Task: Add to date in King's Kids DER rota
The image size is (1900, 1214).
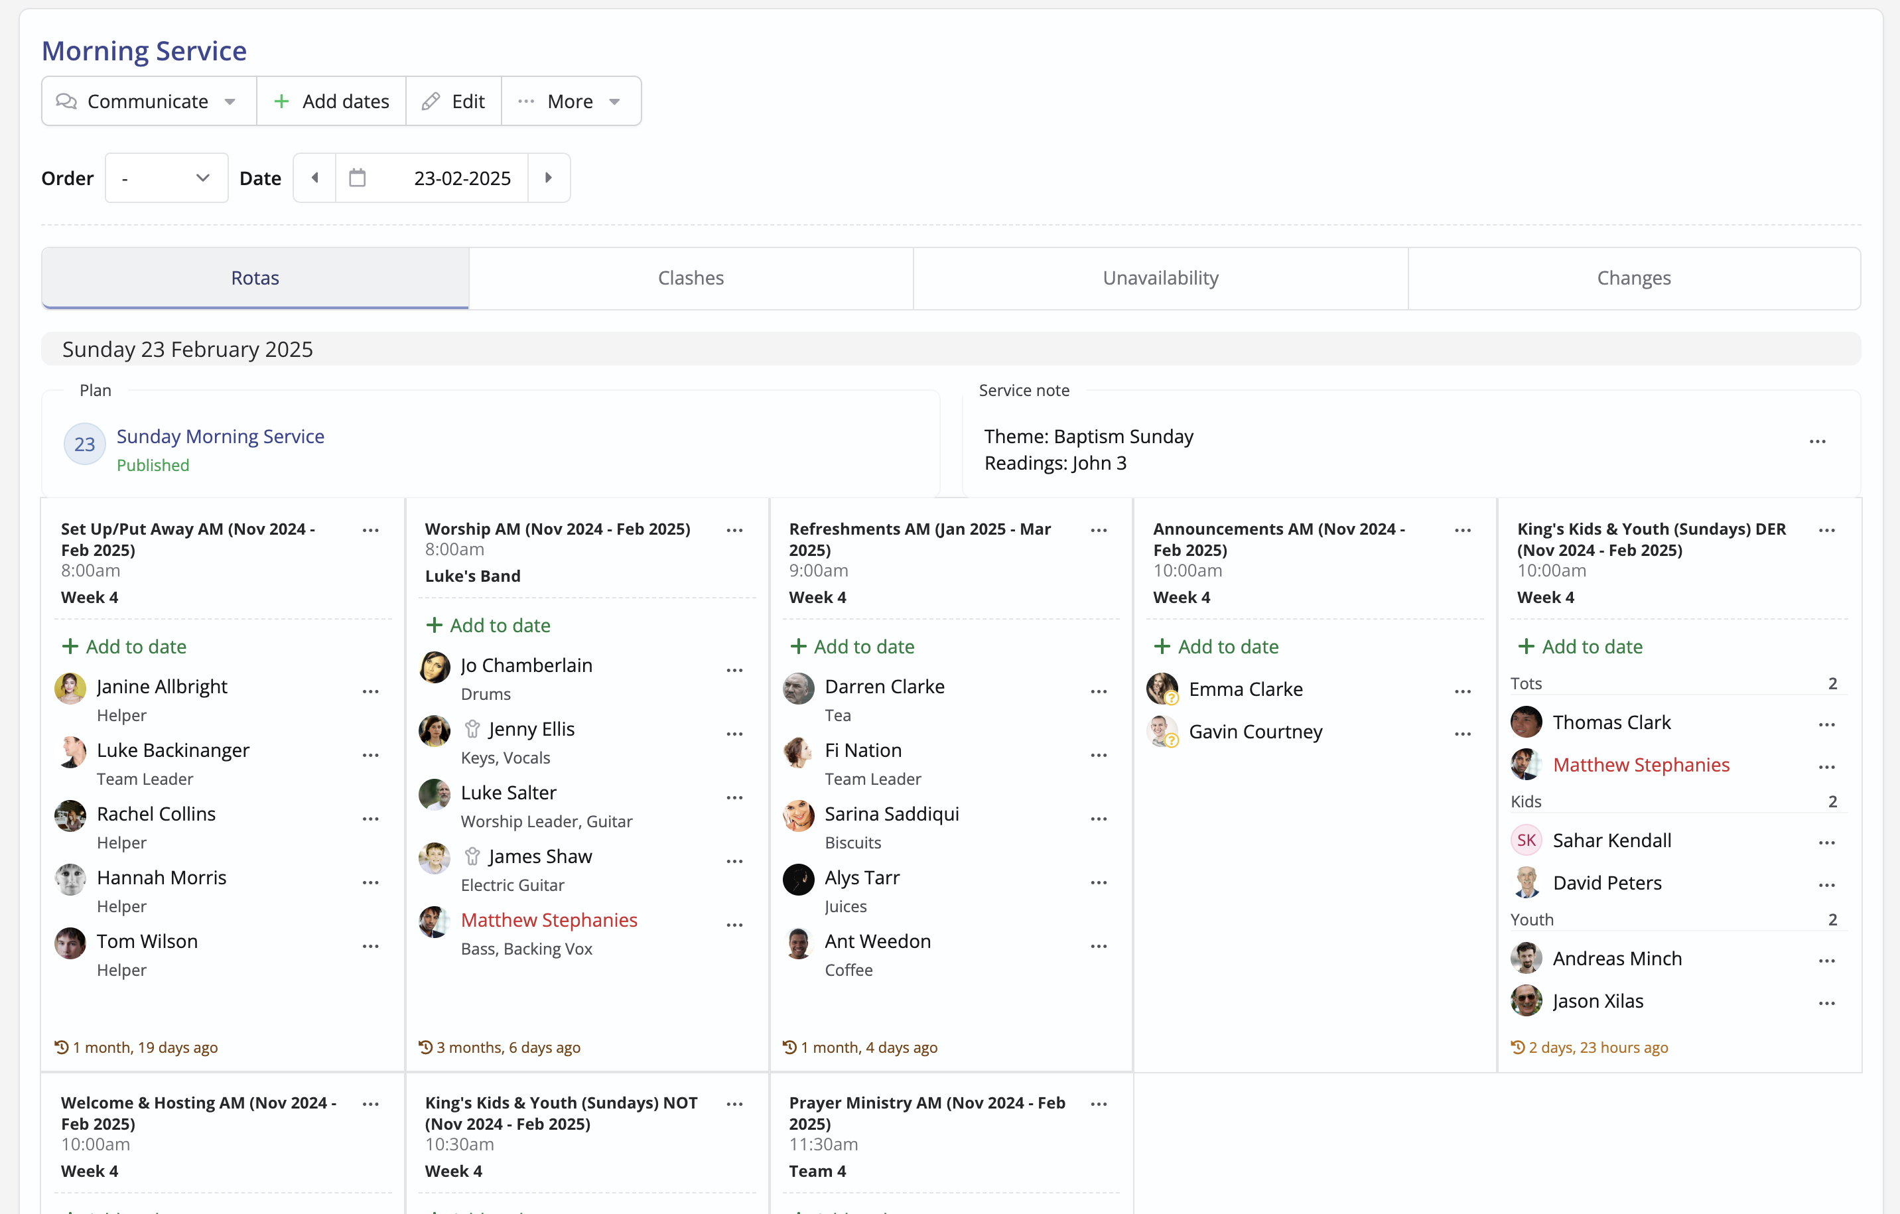Action: click(1580, 646)
